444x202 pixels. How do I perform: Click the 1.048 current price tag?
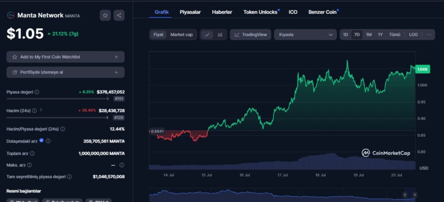pos(422,69)
